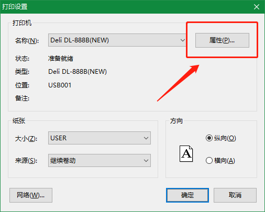The width and height of the screenshot is (265, 212).
Task: Click the 大小(Z) label
Action: coord(26,139)
